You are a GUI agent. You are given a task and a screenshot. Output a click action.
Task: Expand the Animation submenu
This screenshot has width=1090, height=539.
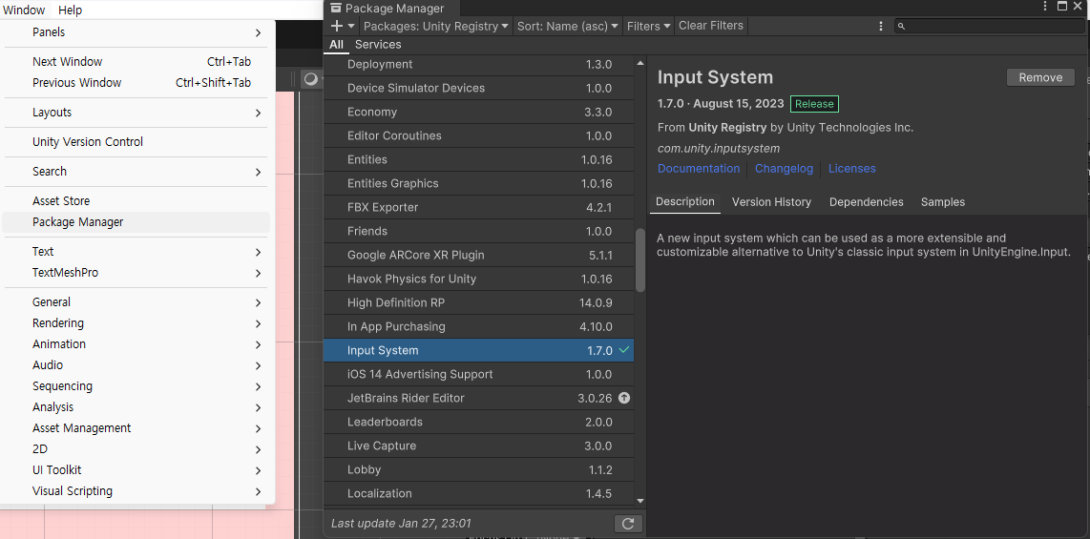point(137,343)
